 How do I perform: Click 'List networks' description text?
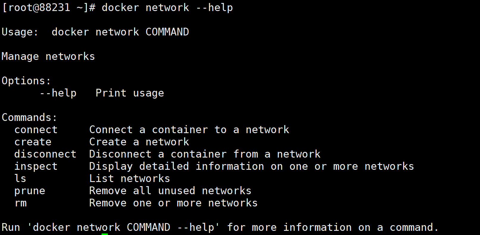(130, 179)
